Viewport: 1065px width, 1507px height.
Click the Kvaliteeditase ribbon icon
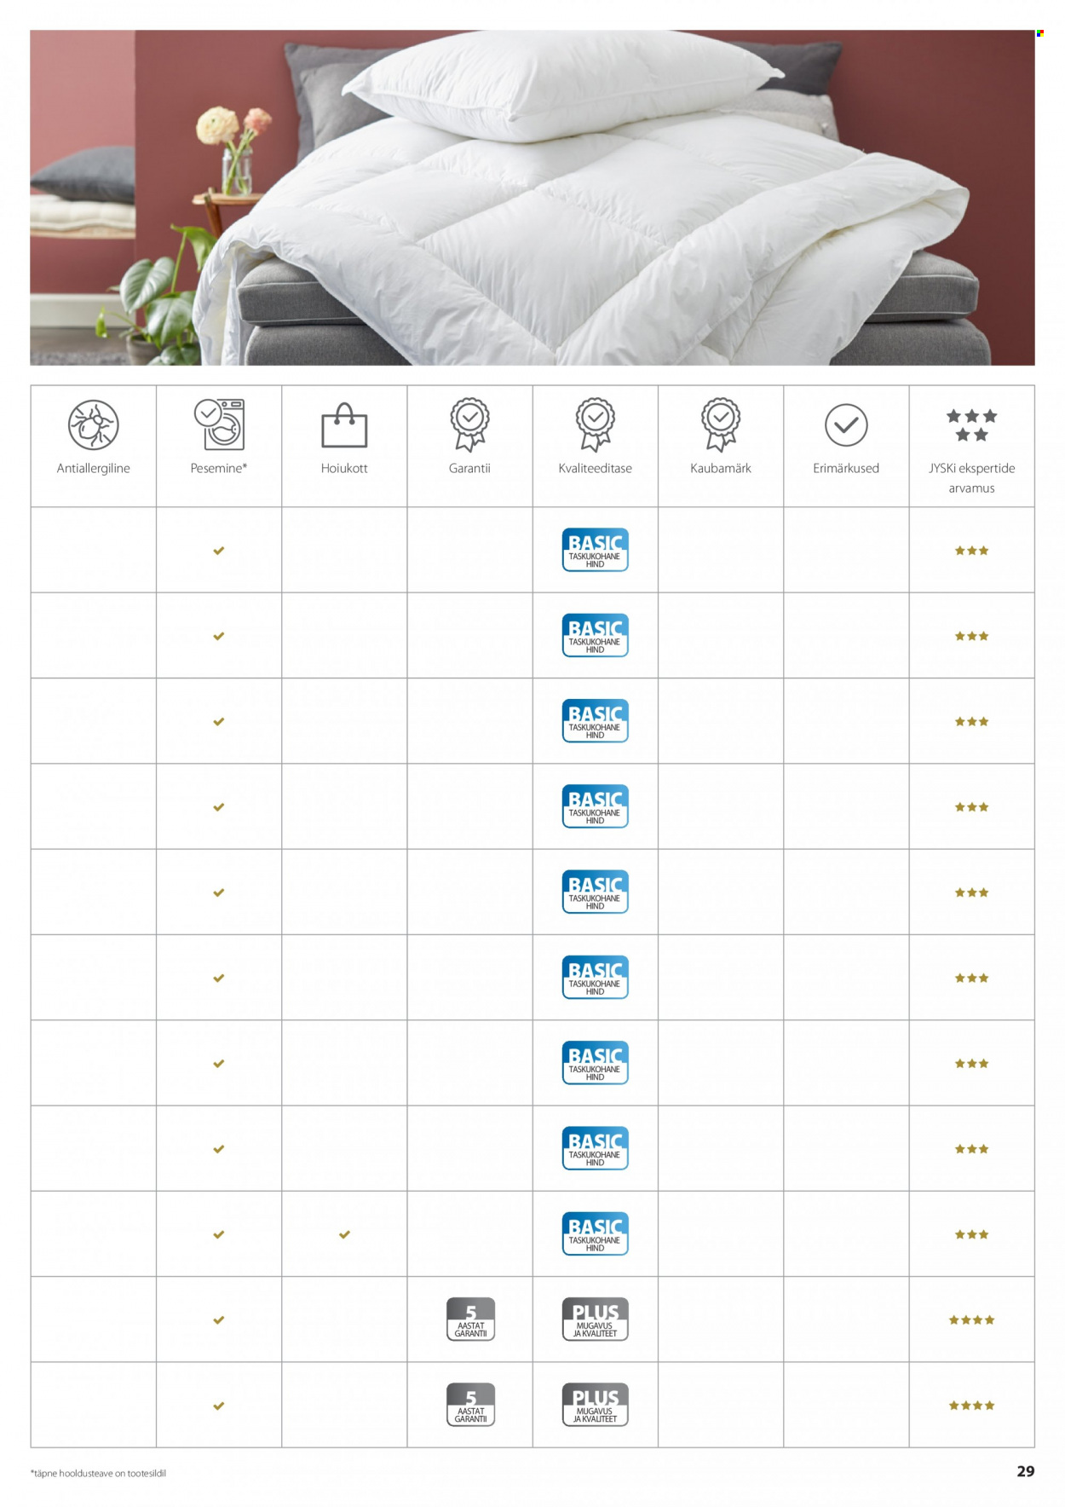pos(596,424)
